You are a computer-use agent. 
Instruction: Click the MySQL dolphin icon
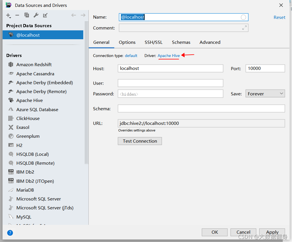click(11, 217)
